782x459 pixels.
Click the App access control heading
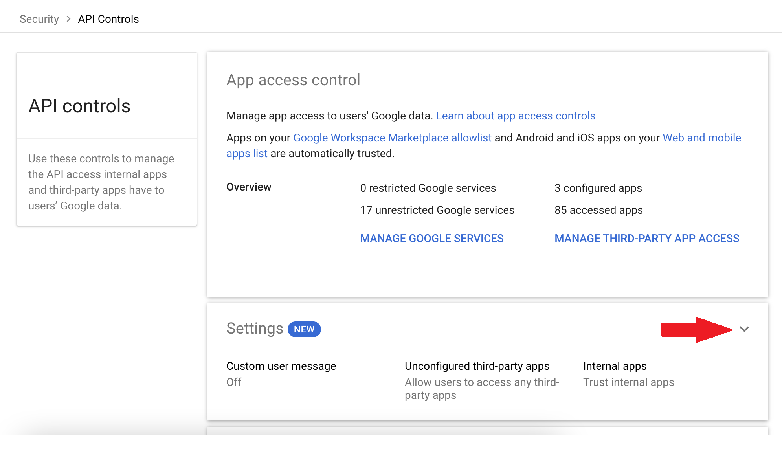click(x=293, y=80)
